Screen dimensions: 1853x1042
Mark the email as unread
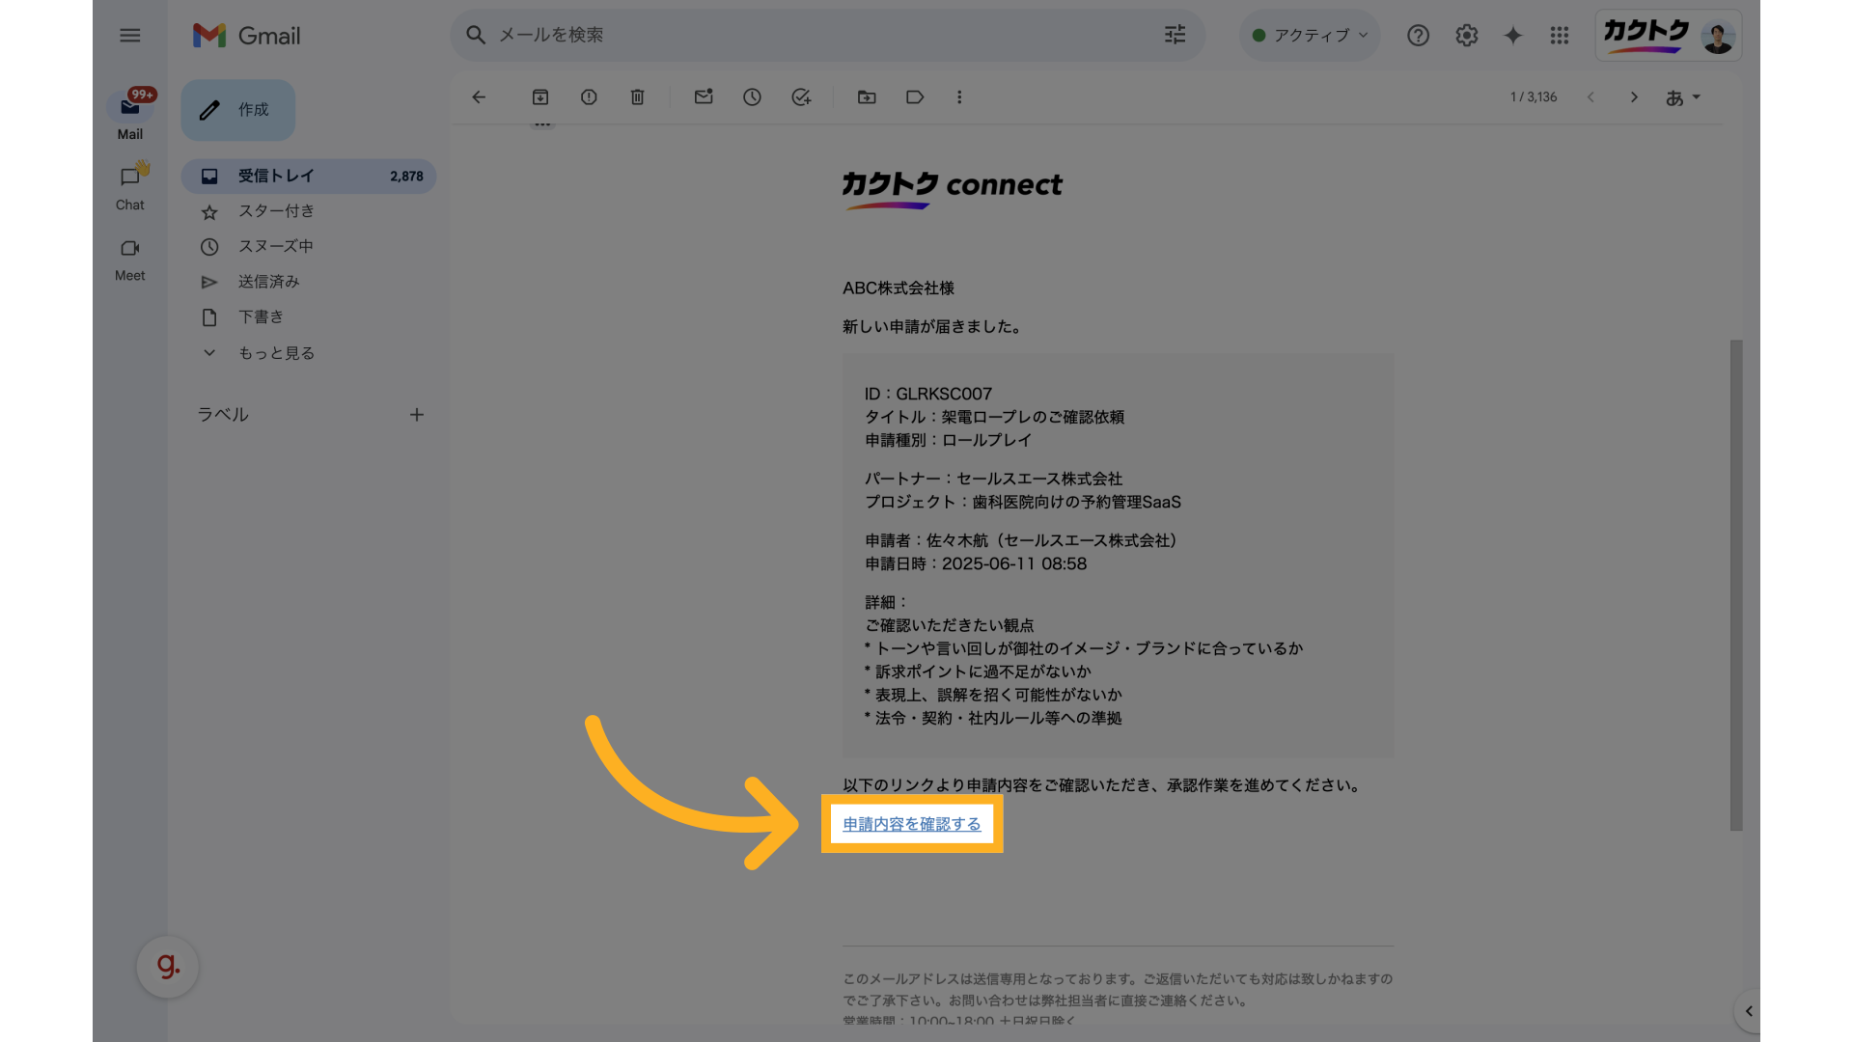coord(704,96)
